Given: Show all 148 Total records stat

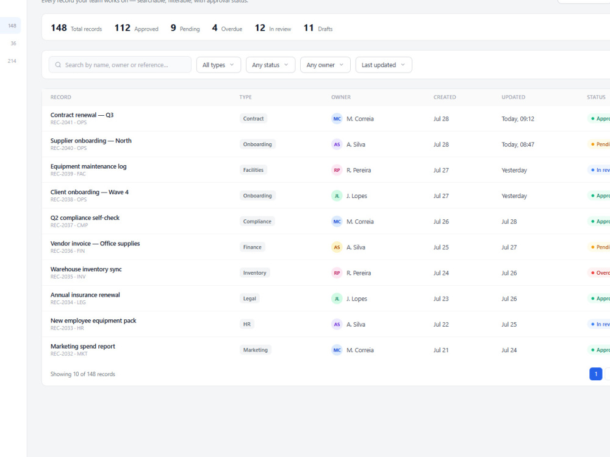Looking at the screenshot, I should [76, 29].
